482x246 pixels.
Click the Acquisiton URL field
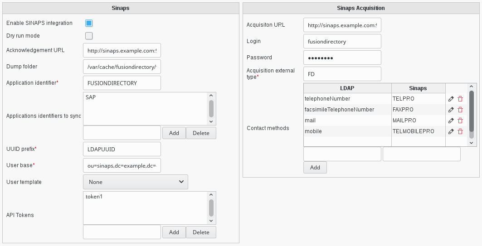(x=342, y=25)
